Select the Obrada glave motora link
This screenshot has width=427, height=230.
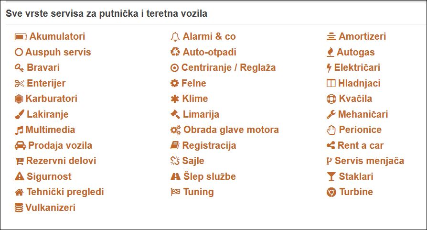pyautogui.click(x=231, y=130)
